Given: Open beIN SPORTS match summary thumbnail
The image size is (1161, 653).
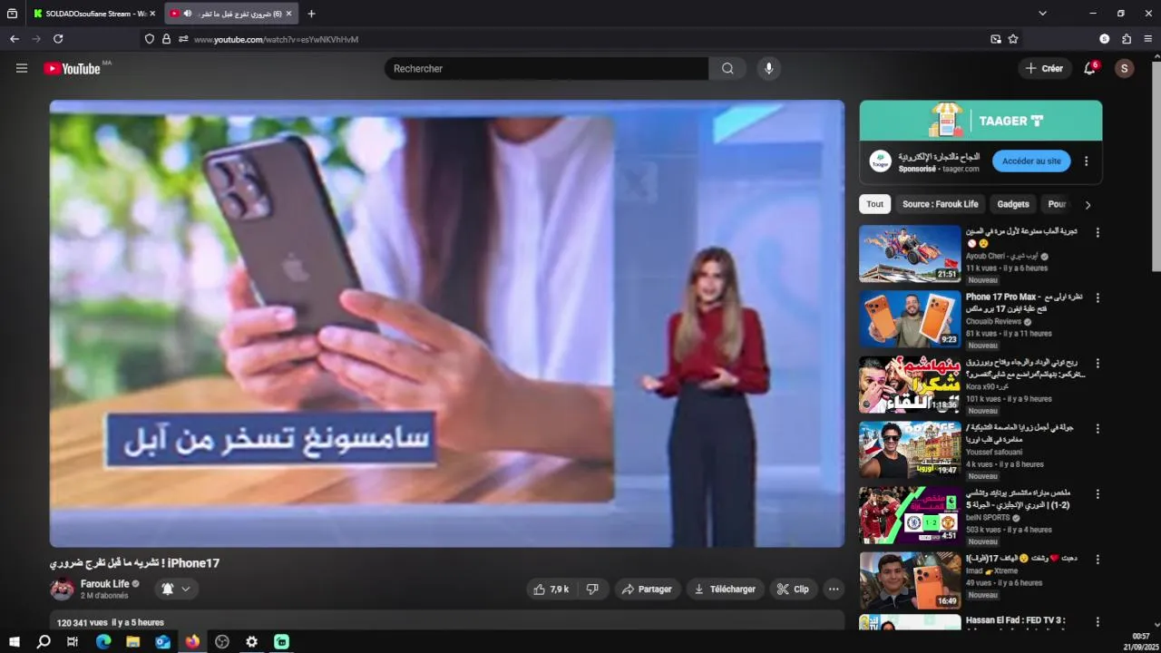Looking at the screenshot, I should point(910,515).
